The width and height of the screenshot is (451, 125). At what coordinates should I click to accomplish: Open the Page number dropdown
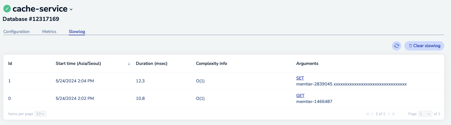[x=425, y=114]
